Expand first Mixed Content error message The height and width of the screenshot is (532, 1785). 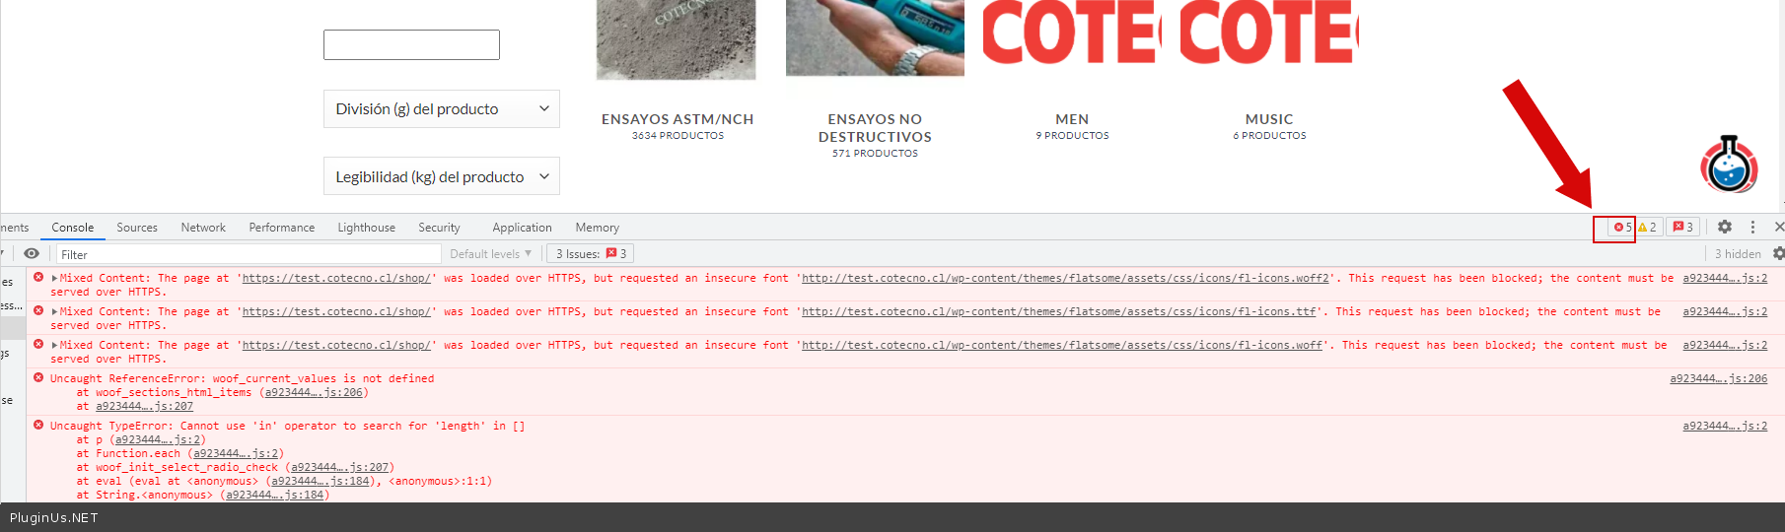[x=54, y=279]
